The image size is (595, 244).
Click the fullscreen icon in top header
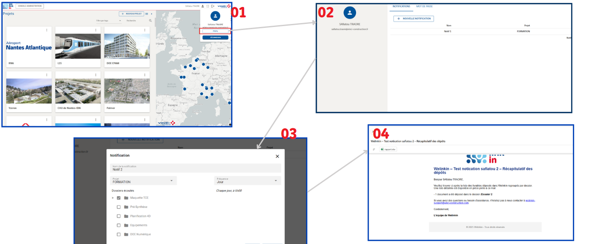[208, 6]
